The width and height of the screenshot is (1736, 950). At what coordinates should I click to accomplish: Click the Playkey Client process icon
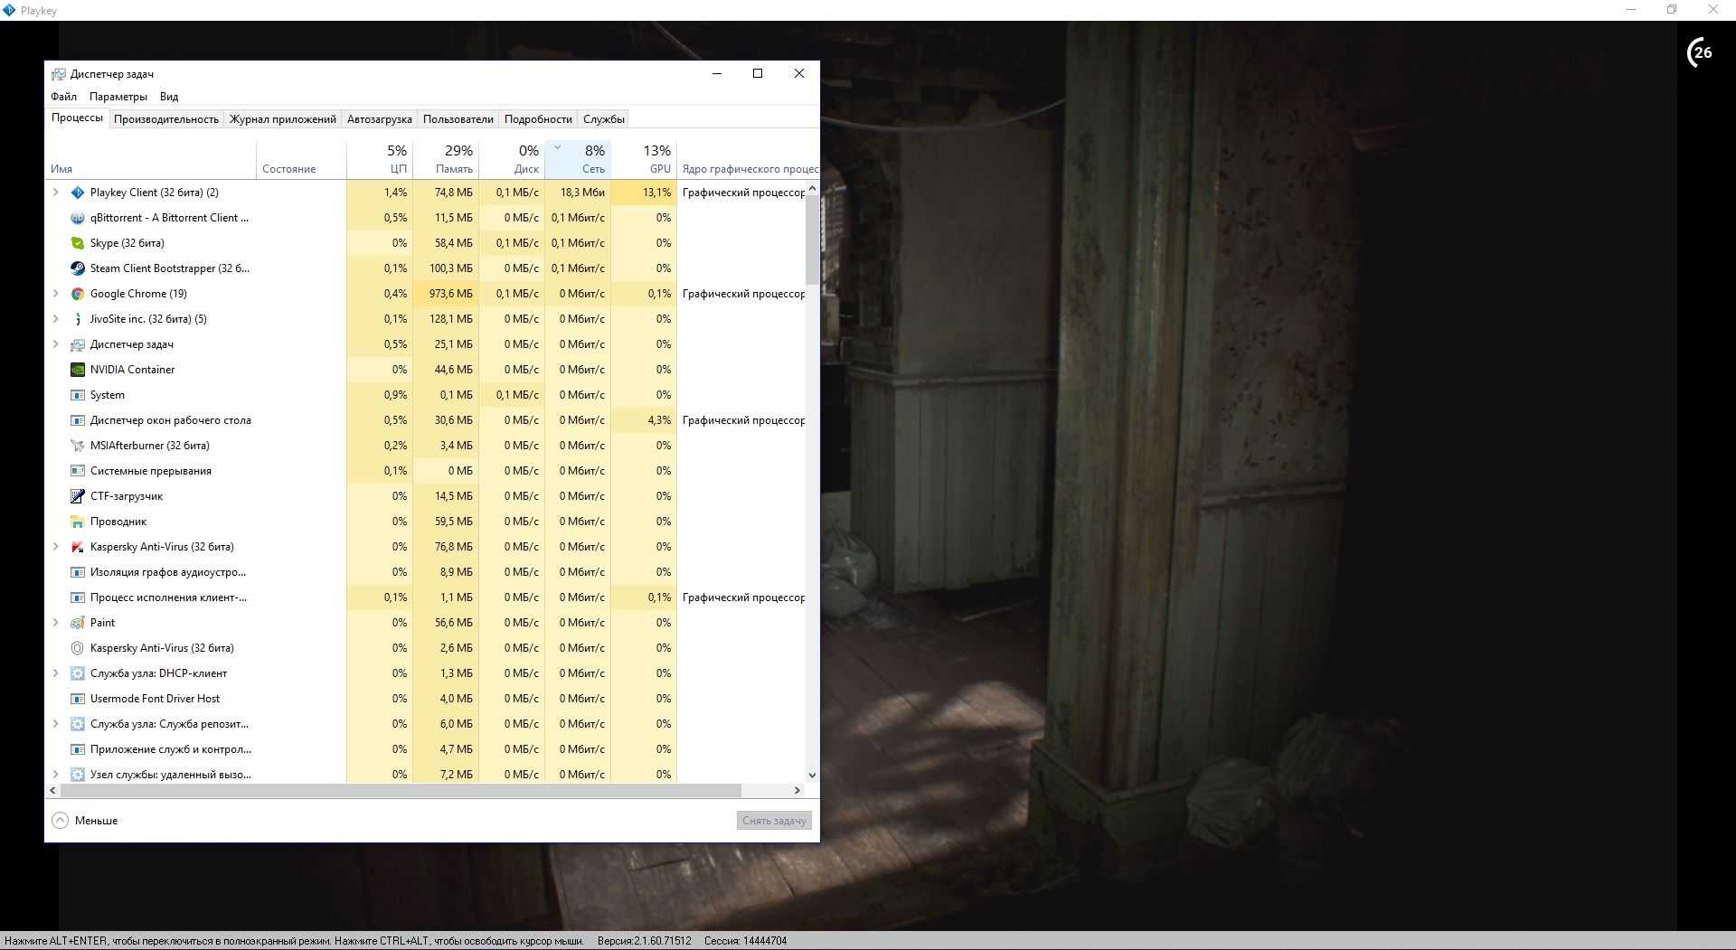[78, 193]
